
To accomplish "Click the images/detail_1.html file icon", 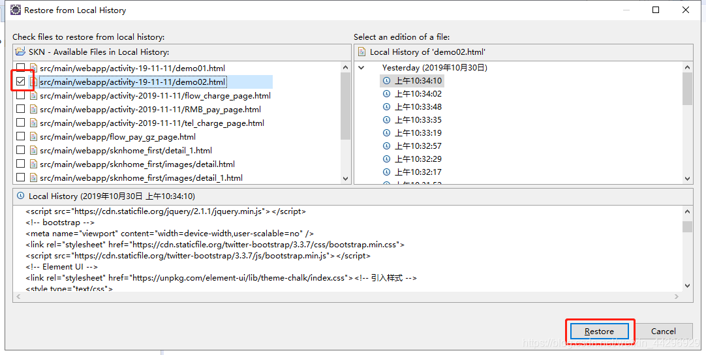I will [x=33, y=177].
